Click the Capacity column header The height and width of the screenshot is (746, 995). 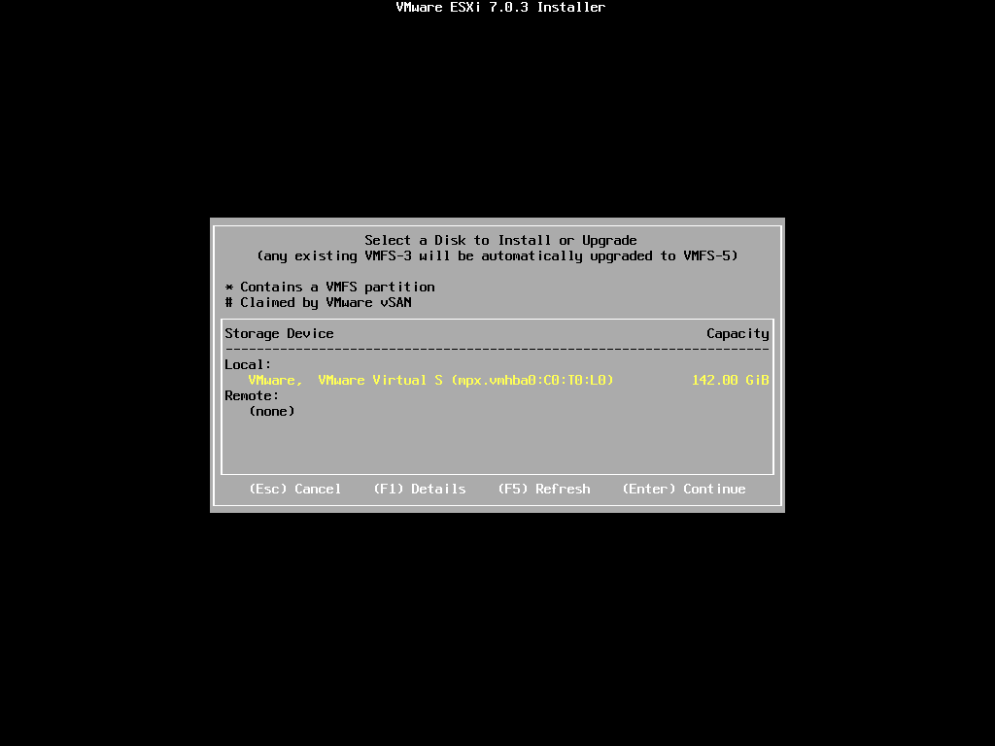(x=737, y=333)
